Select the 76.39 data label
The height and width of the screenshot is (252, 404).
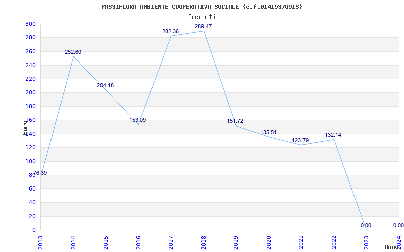click(40, 173)
